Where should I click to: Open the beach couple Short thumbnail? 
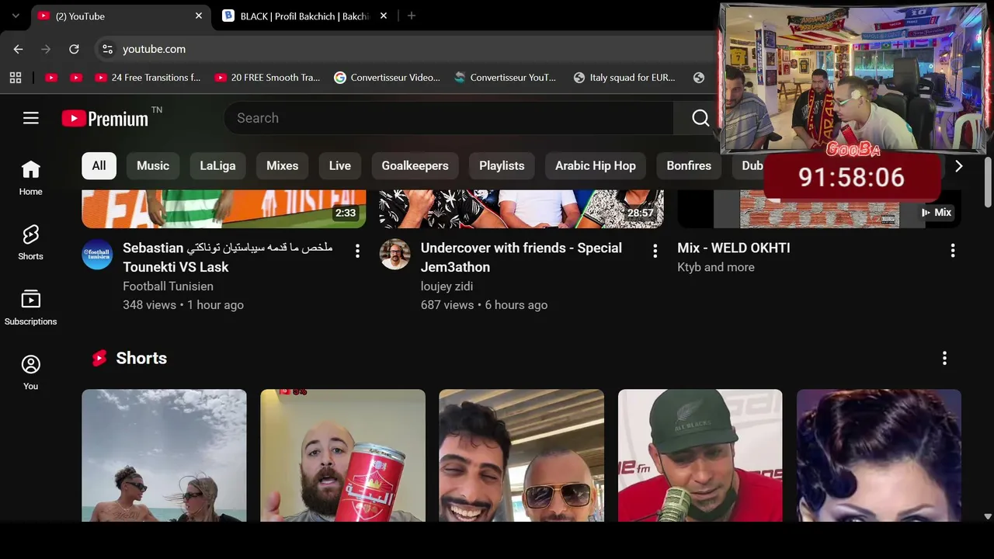[x=164, y=455]
